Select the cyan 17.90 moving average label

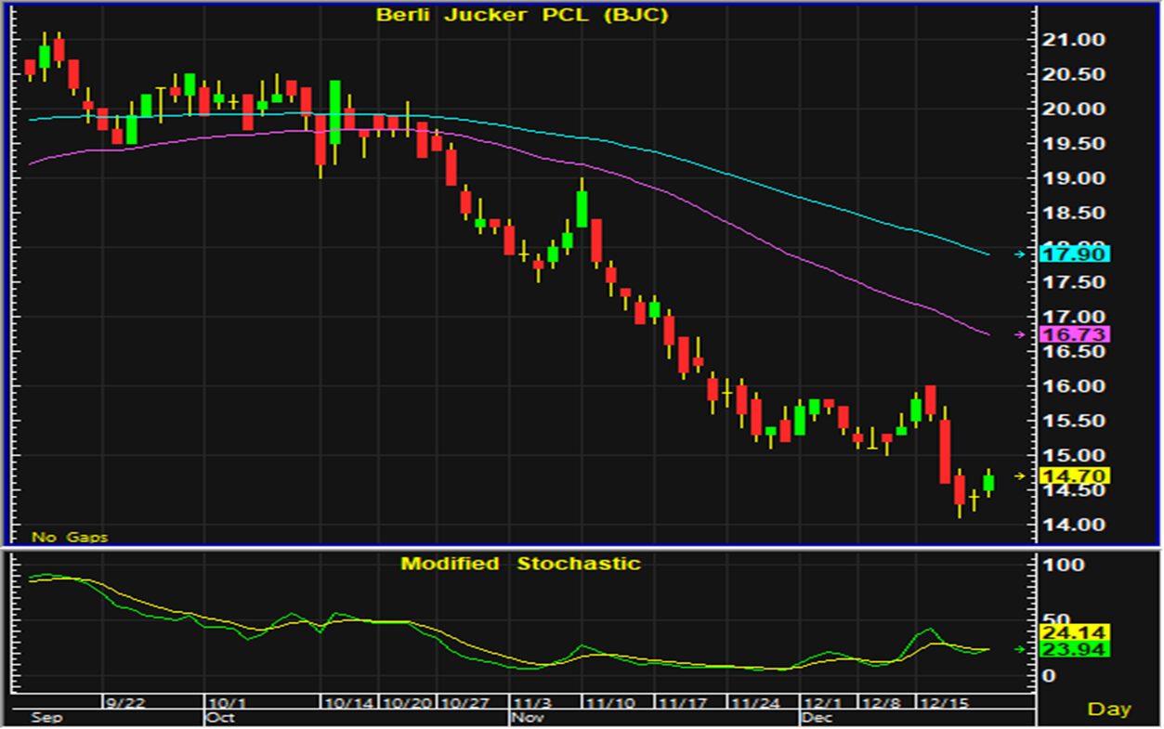[x=1076, y=254]
